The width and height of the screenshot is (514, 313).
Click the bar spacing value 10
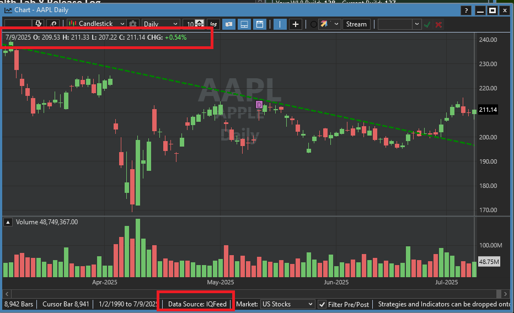tap(190, 24)
